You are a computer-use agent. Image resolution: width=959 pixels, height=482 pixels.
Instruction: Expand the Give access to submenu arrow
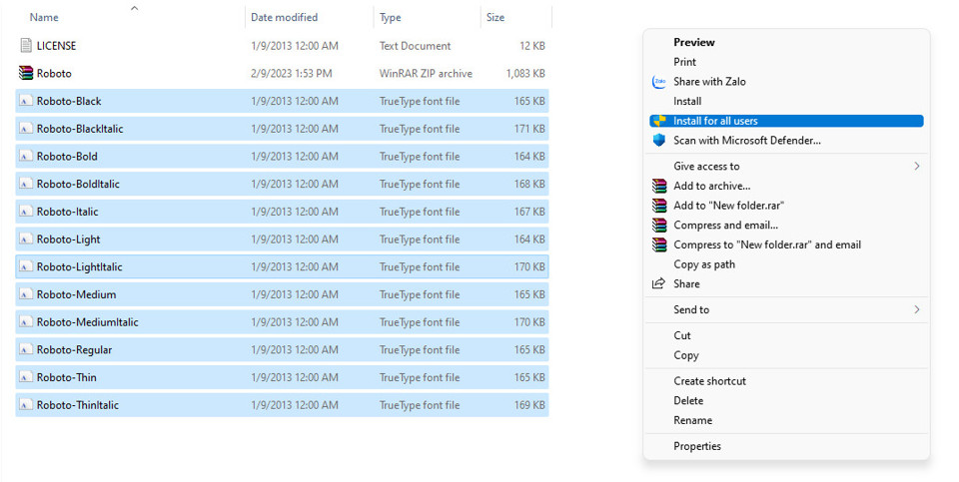pyautogui.click(x=916, y=167)
